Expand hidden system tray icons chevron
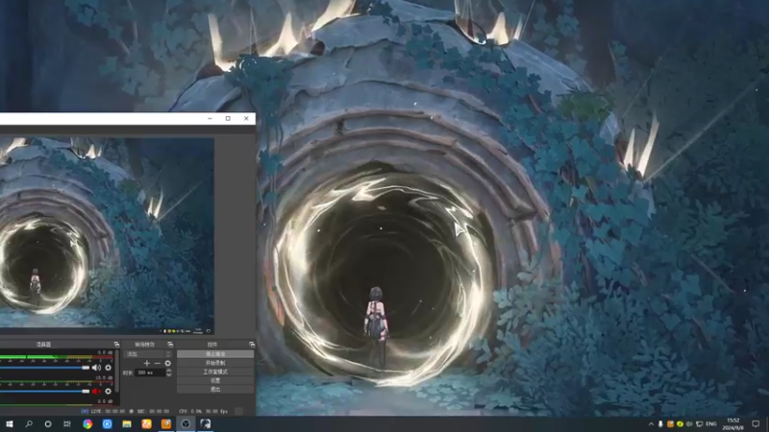 point(651,423)
